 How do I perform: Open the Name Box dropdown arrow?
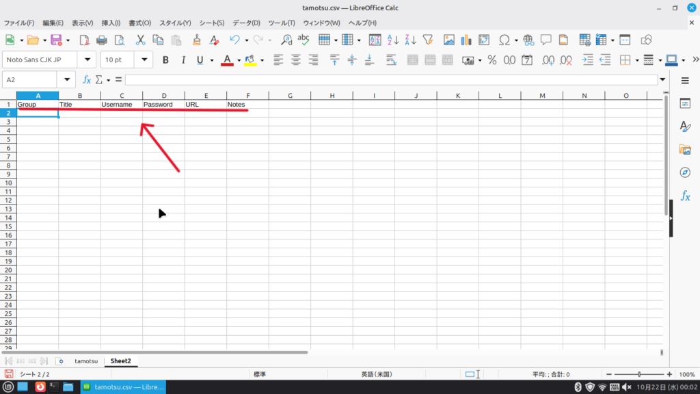[66, 80]
